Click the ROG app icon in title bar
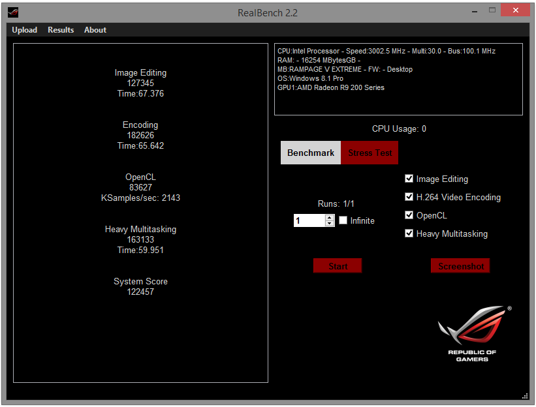Viewport: 536px width, 407px height. (x=13, y=12)
